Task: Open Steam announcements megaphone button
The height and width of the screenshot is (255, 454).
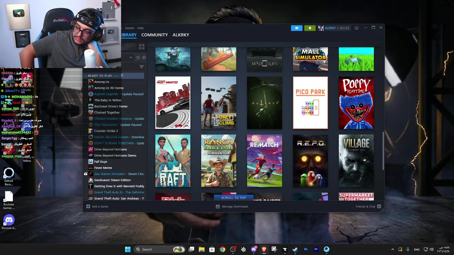Action: [x=297, y=28]
